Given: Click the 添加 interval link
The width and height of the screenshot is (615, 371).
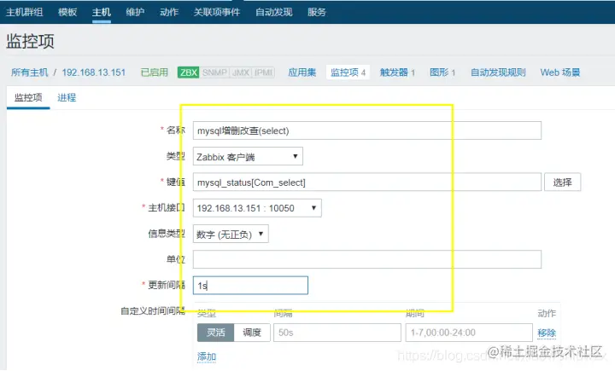Looking at the screenshot, I should pos(207,357).
